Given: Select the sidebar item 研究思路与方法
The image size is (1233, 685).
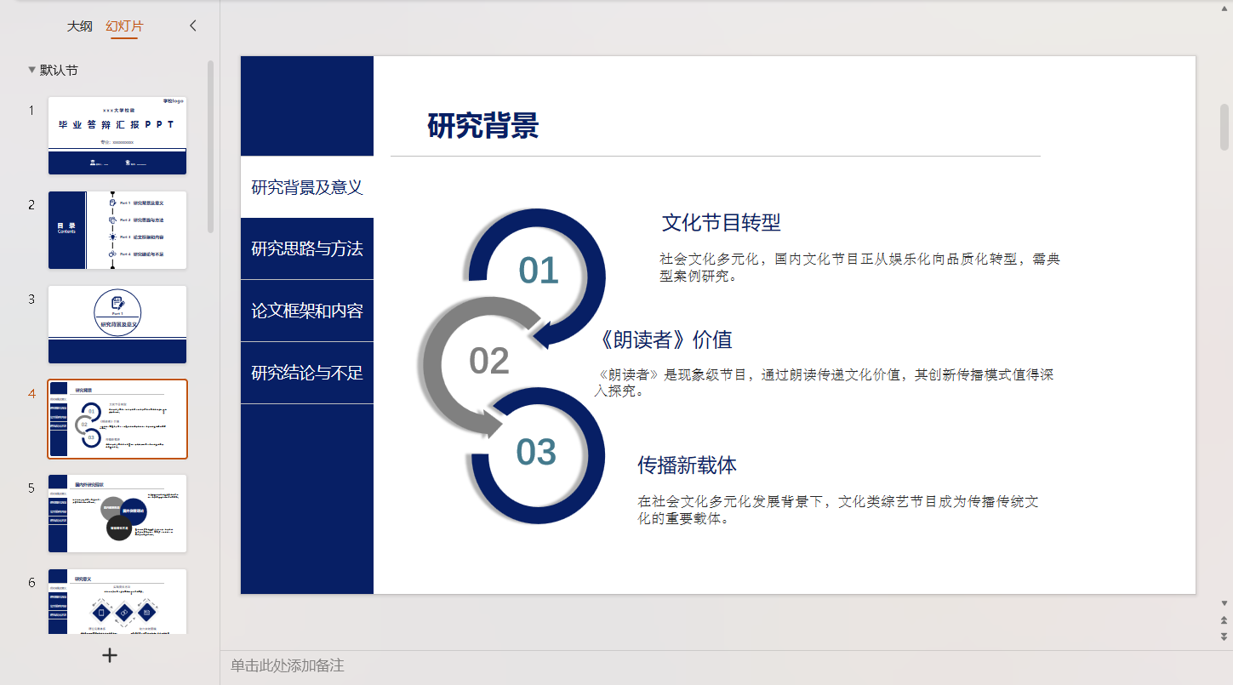Looking at the screenshot, I should [x=307, y=248].
